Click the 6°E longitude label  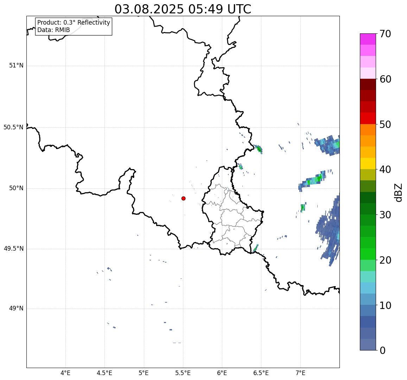pyautogui.click(x=222, y=373)
